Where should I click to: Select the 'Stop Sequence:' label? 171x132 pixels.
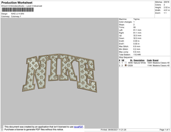(126, 57)
